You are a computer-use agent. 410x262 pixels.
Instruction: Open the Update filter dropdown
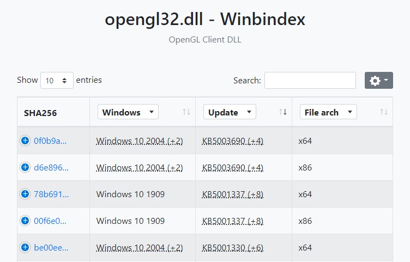230,112
